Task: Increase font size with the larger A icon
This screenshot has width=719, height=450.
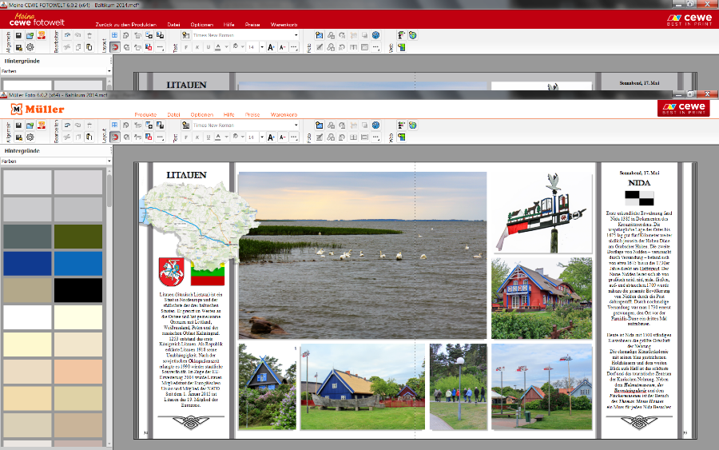Action: coord(272,137)
